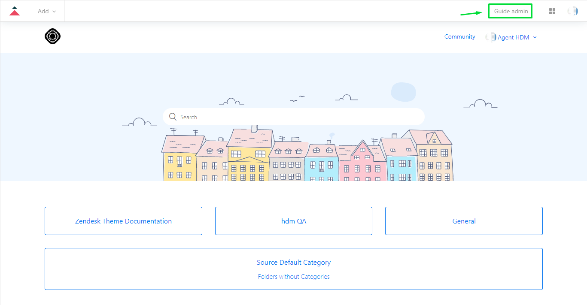Open the hdm QA category
Viewport: 587px width, 305px height.
click(x=294, y=221)
